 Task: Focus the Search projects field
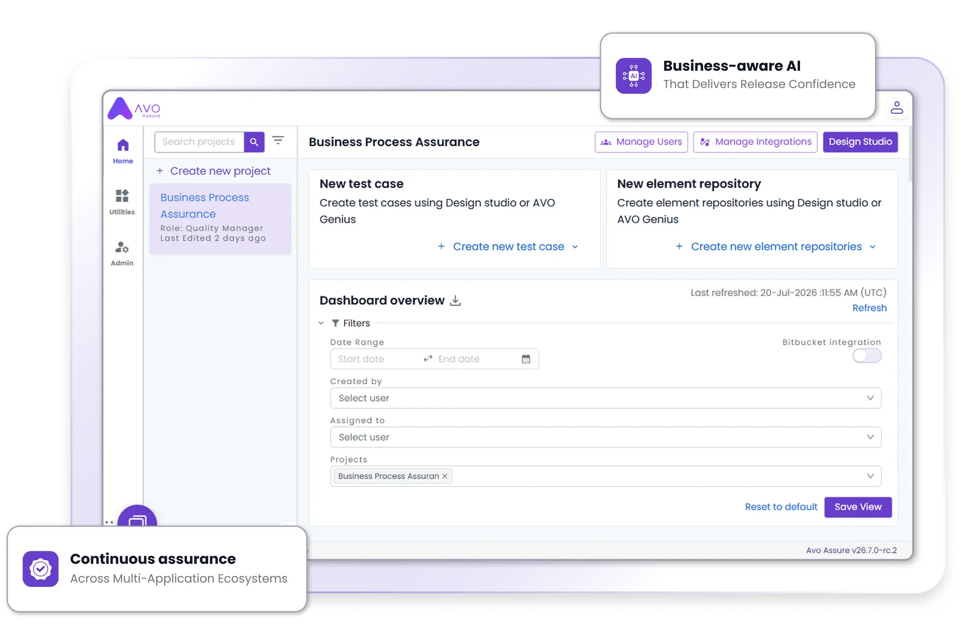tap(199, 142)
